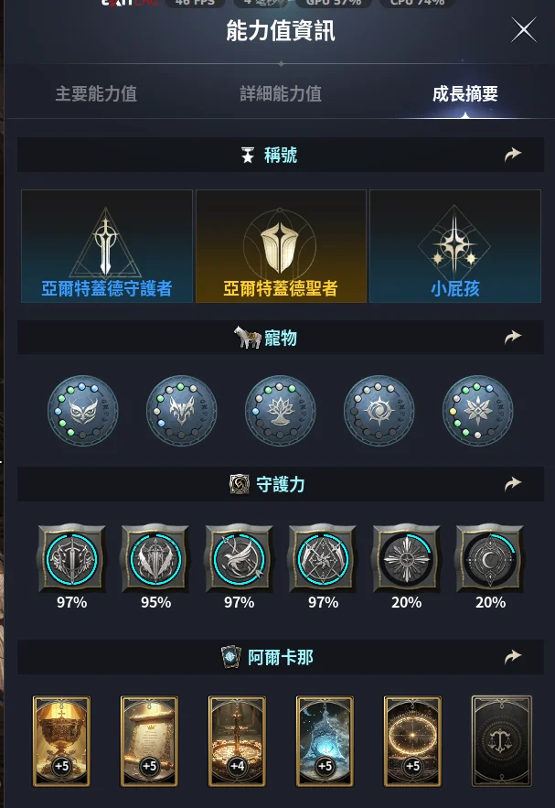Click the swirl sun pet medallion

pos(379,410)
